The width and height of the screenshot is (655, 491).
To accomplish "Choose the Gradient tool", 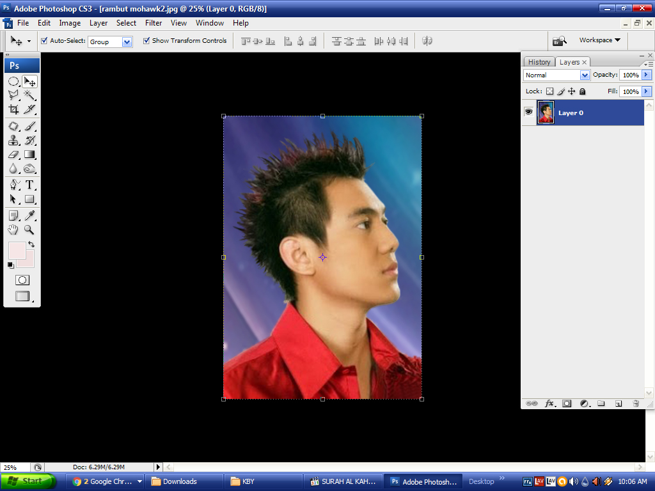I will click(29, 155).
